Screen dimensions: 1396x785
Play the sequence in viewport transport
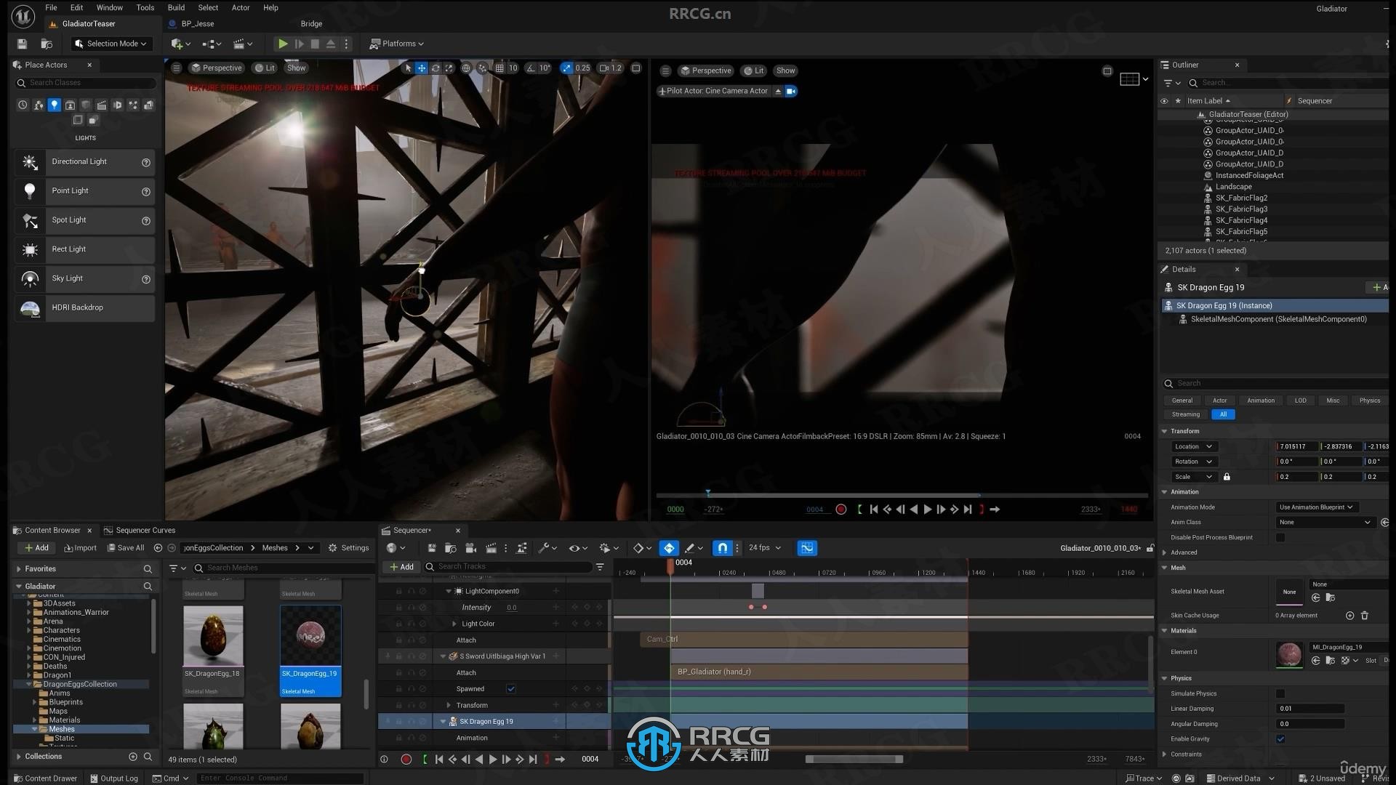point(928,510)
